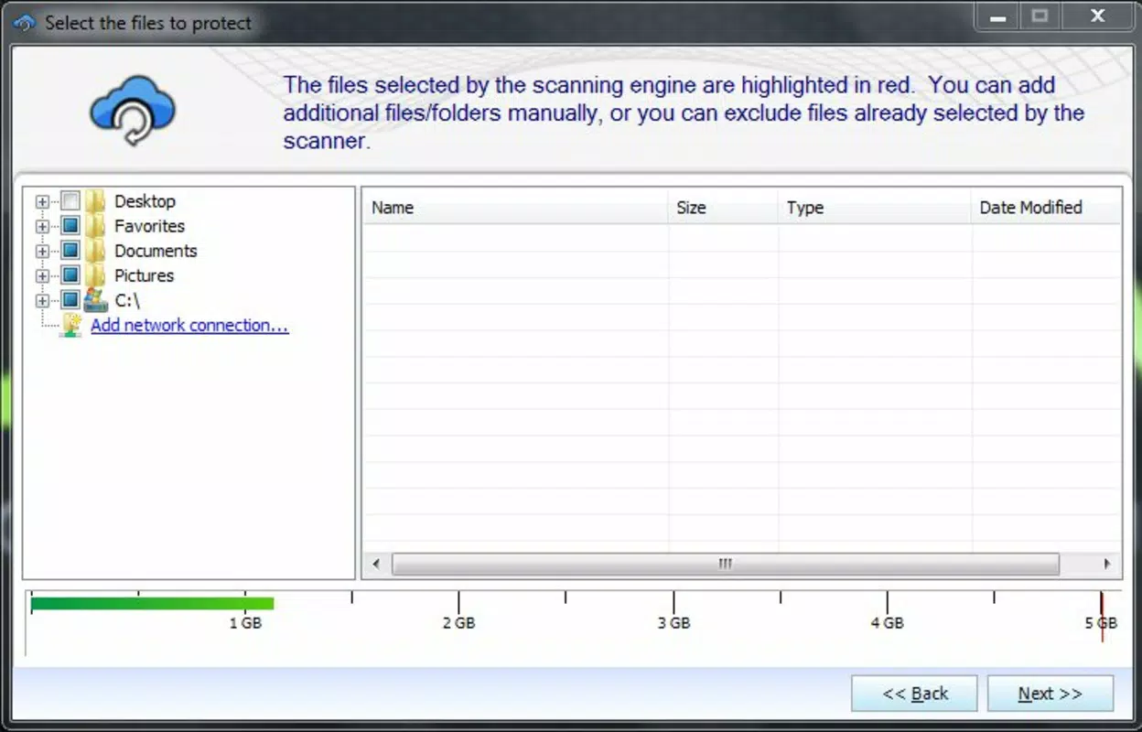This screenshot has height=732, width=1142.
Task: Go to the previous step with Back
Action: 914,694
